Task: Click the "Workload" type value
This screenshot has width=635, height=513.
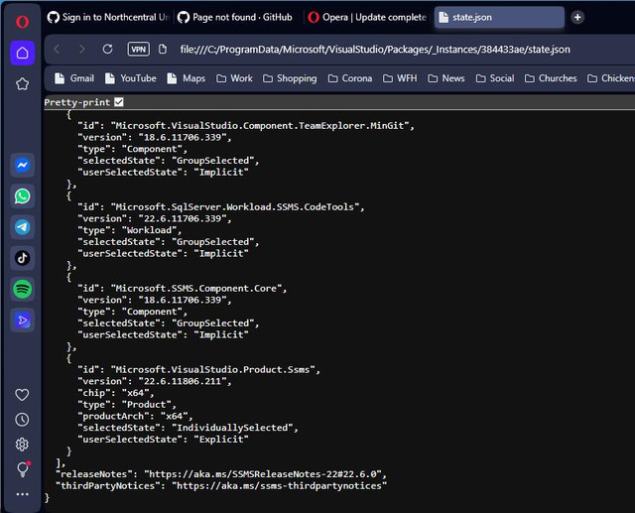Action: point(150,230)
